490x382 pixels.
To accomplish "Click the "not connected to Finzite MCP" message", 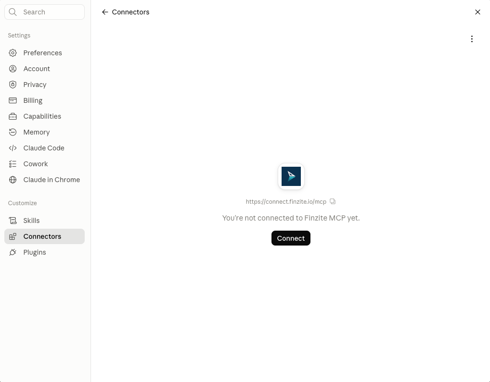I will pyautogui.click(x=291, y=218).
